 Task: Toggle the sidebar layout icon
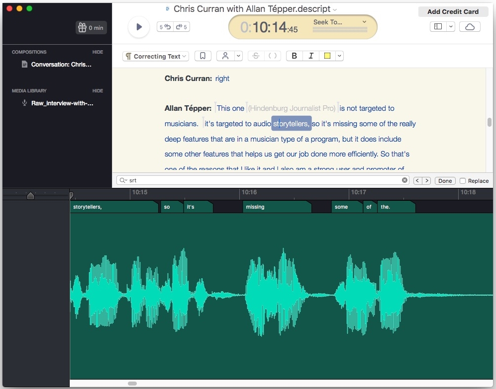(438, 27)
